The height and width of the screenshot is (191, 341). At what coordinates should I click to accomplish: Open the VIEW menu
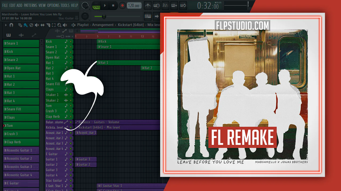(42, 5)
